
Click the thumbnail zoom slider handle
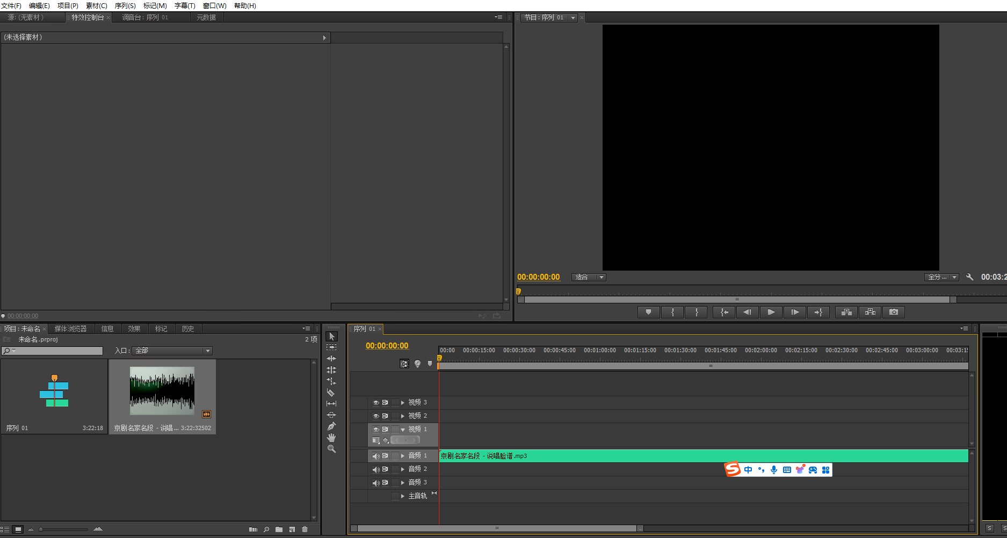point(41,529)
